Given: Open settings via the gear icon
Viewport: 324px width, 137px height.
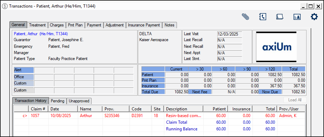Looking at the screenshot, I should pos(314,17).
